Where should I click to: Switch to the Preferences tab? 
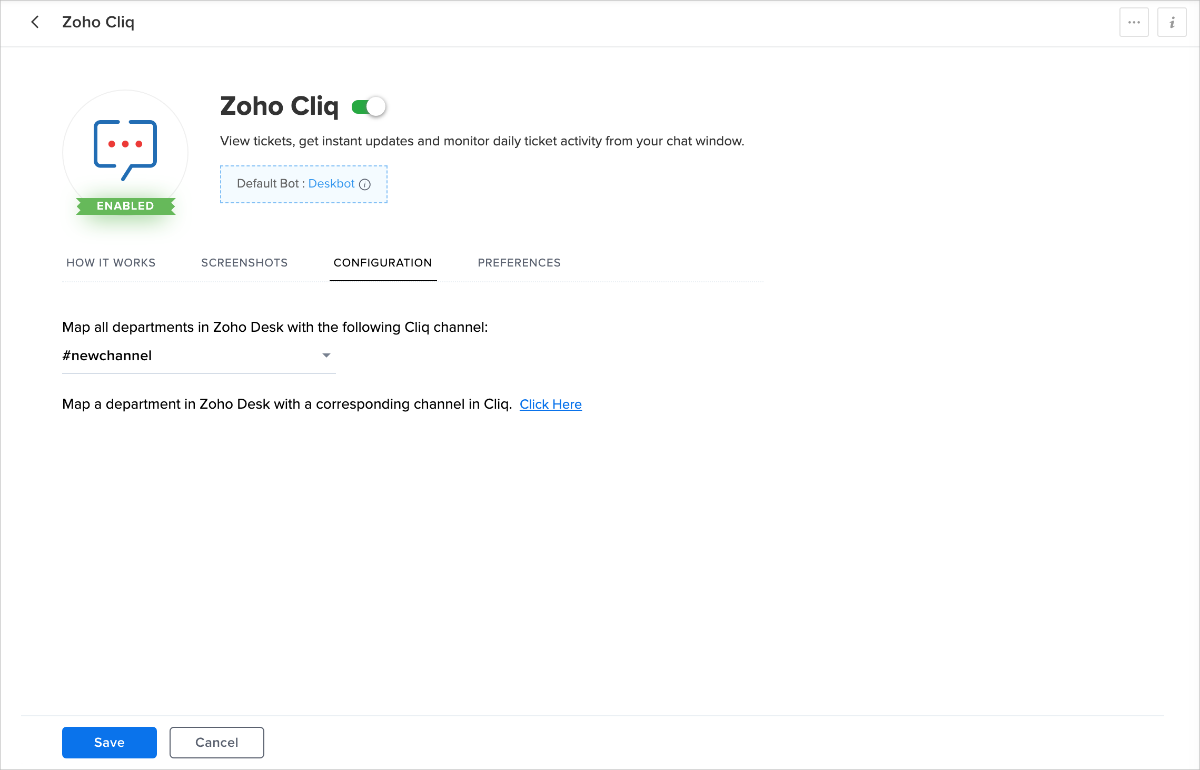(518, 262)
